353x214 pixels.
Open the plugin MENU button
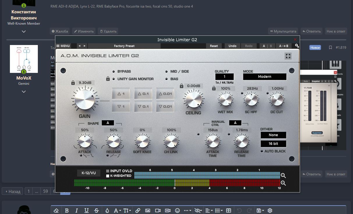coord(63,46)
